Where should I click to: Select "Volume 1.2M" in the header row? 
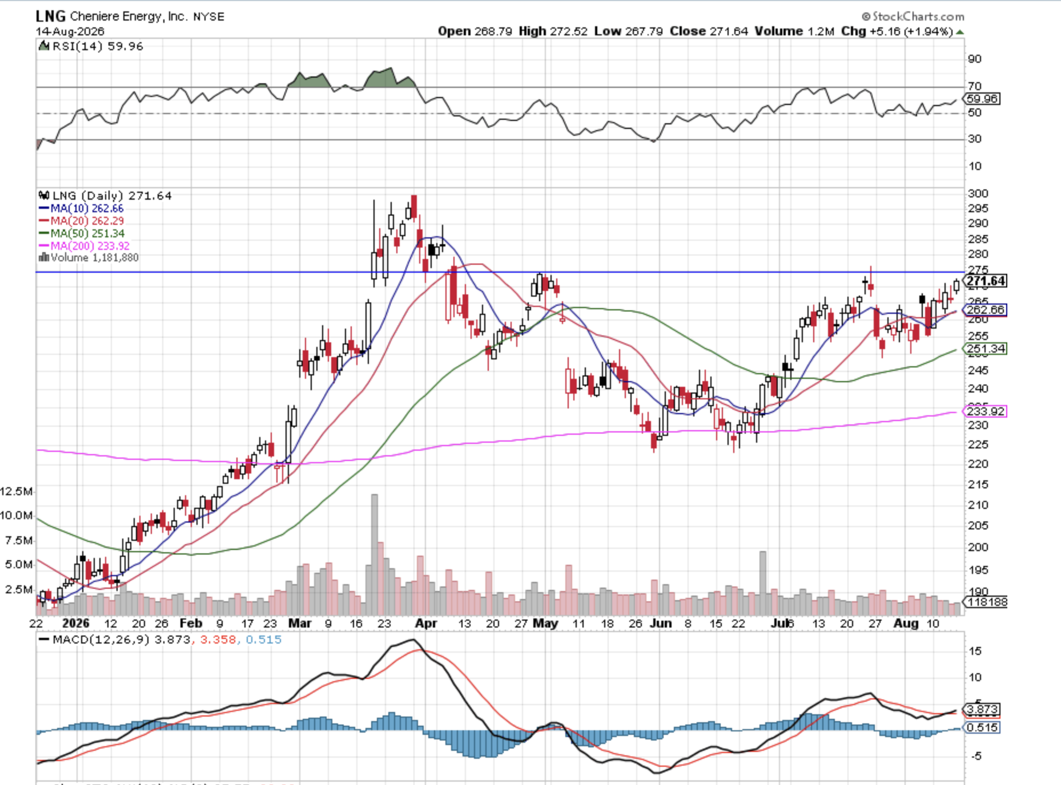(x=794, y=31)
